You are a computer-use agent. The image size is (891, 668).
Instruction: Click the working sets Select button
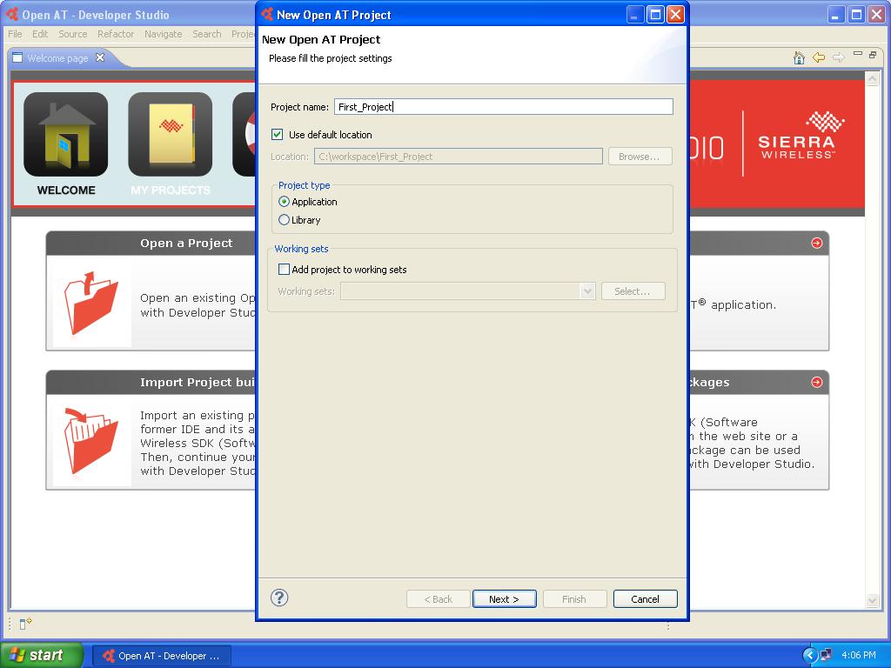point(633,291)
